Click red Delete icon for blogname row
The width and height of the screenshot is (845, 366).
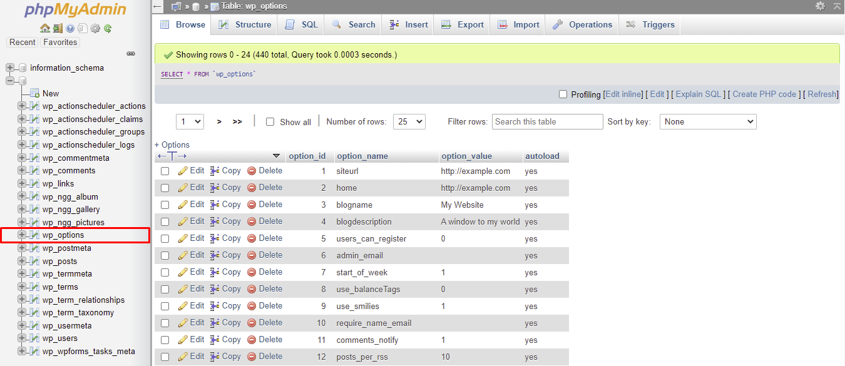252,205
